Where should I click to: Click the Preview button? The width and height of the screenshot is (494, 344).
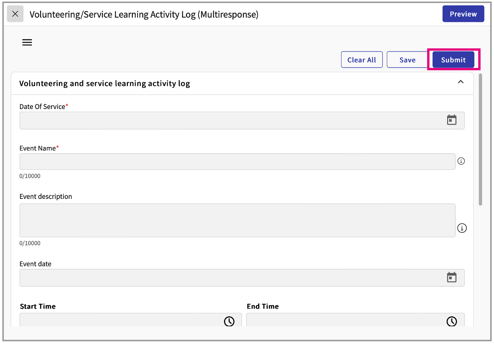point(463,14)
